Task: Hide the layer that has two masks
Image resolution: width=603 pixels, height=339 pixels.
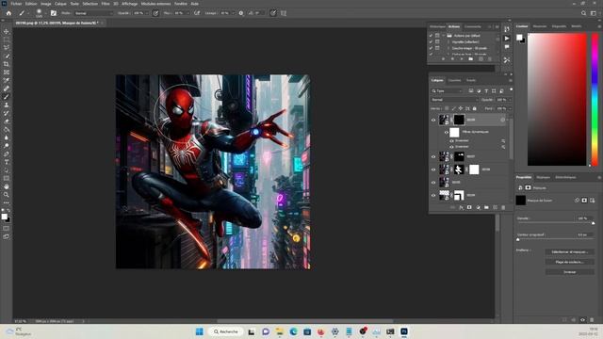Action: tap(433, 169)
